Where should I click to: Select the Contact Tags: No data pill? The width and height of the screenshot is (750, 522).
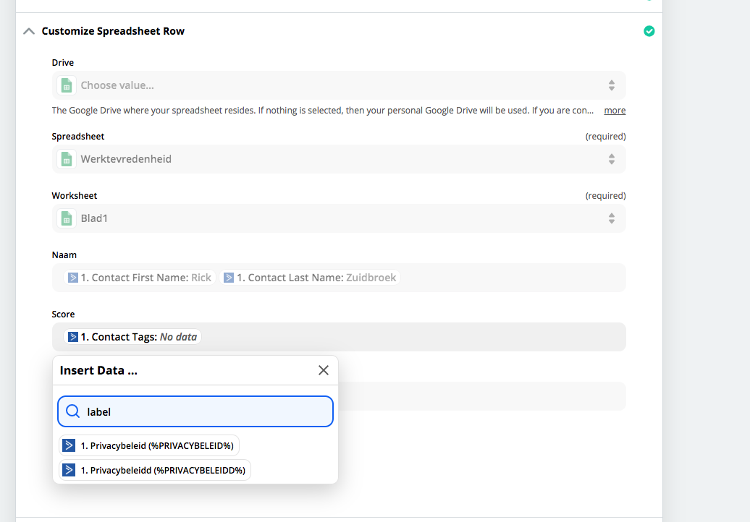pos(132,337)
